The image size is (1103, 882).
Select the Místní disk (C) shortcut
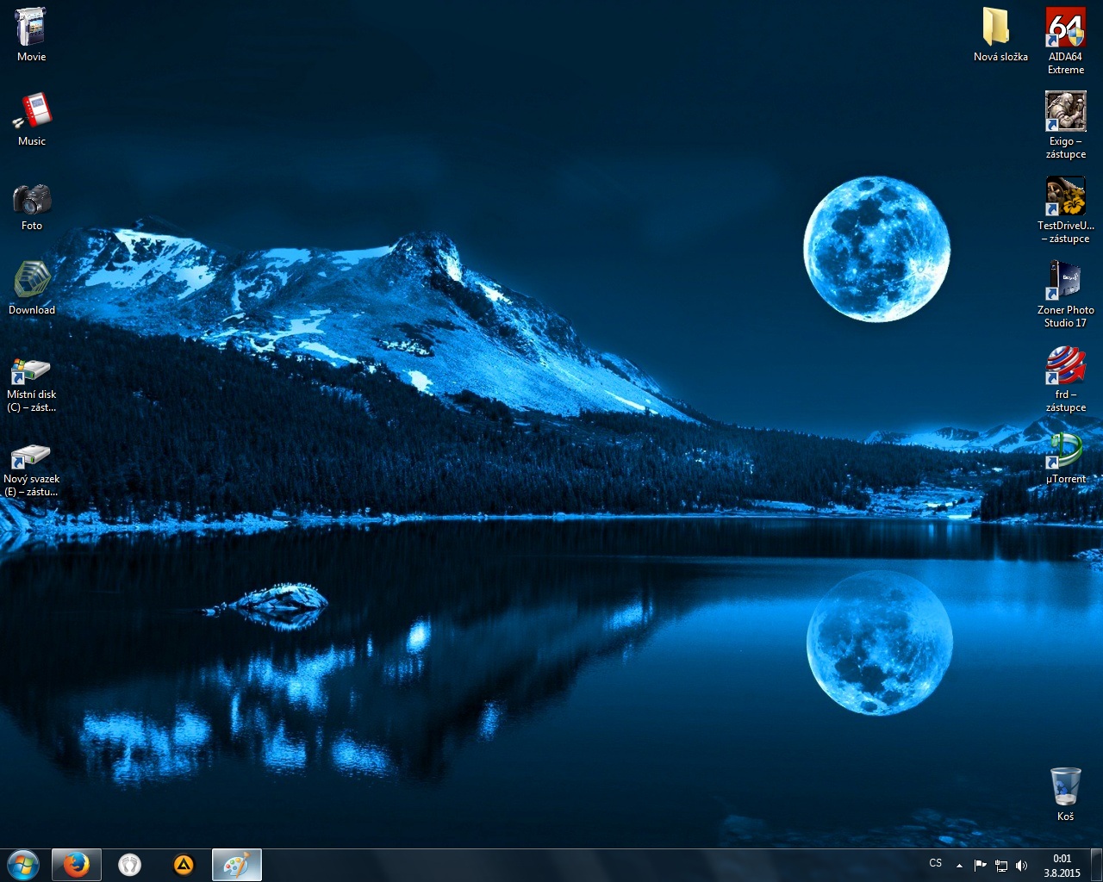[32, 385]
